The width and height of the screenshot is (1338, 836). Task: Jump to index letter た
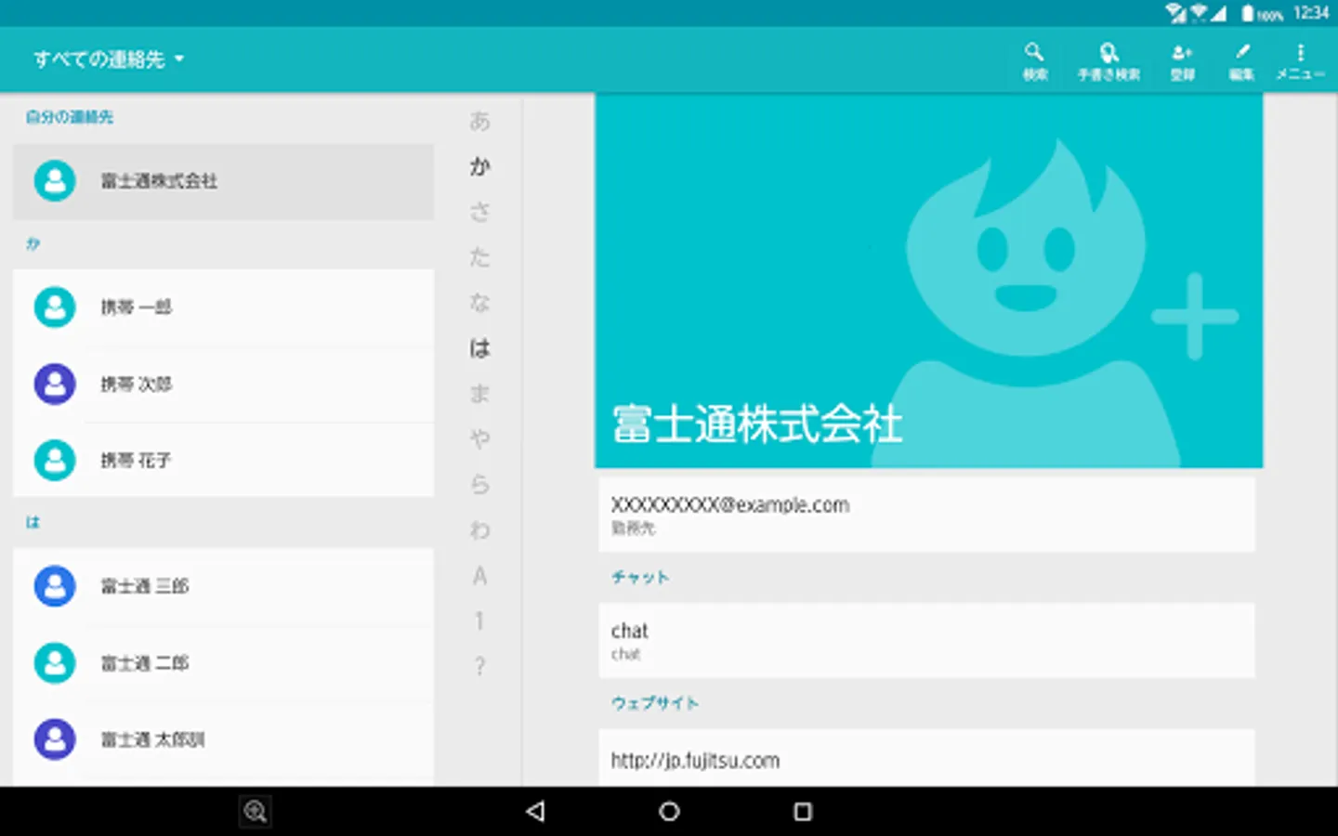[x=479, y=257]
